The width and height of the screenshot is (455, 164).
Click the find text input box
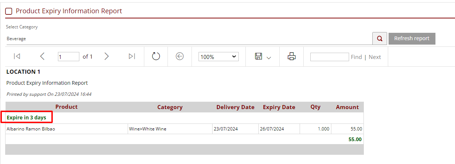click(x=330, y=57)
